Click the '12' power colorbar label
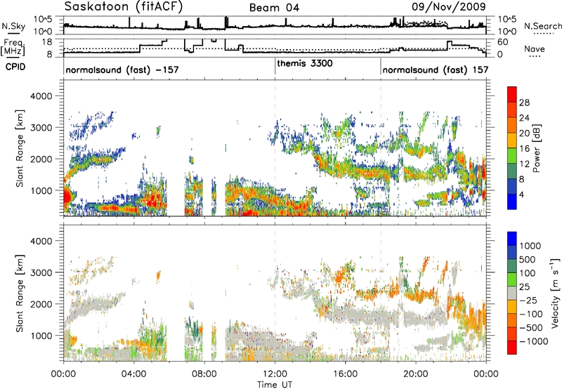 coord(524,164)
